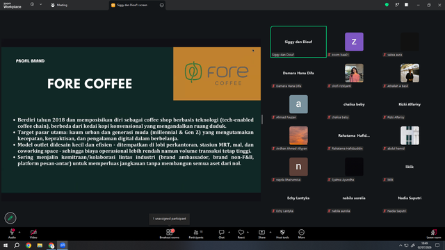Click the Rahatama Hafid... tile
445x250 pixels.
(x=354, y=135)
